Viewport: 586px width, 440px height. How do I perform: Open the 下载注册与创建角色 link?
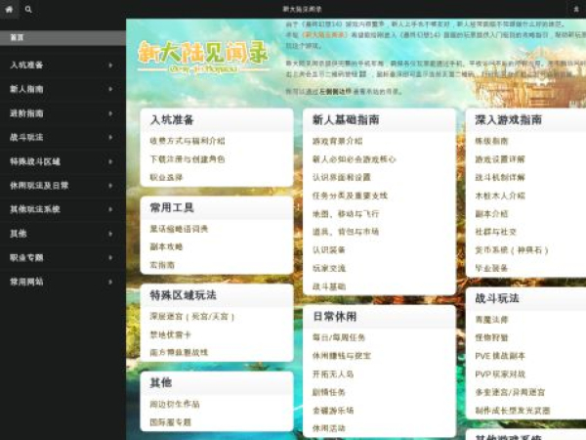pos(187,158)
